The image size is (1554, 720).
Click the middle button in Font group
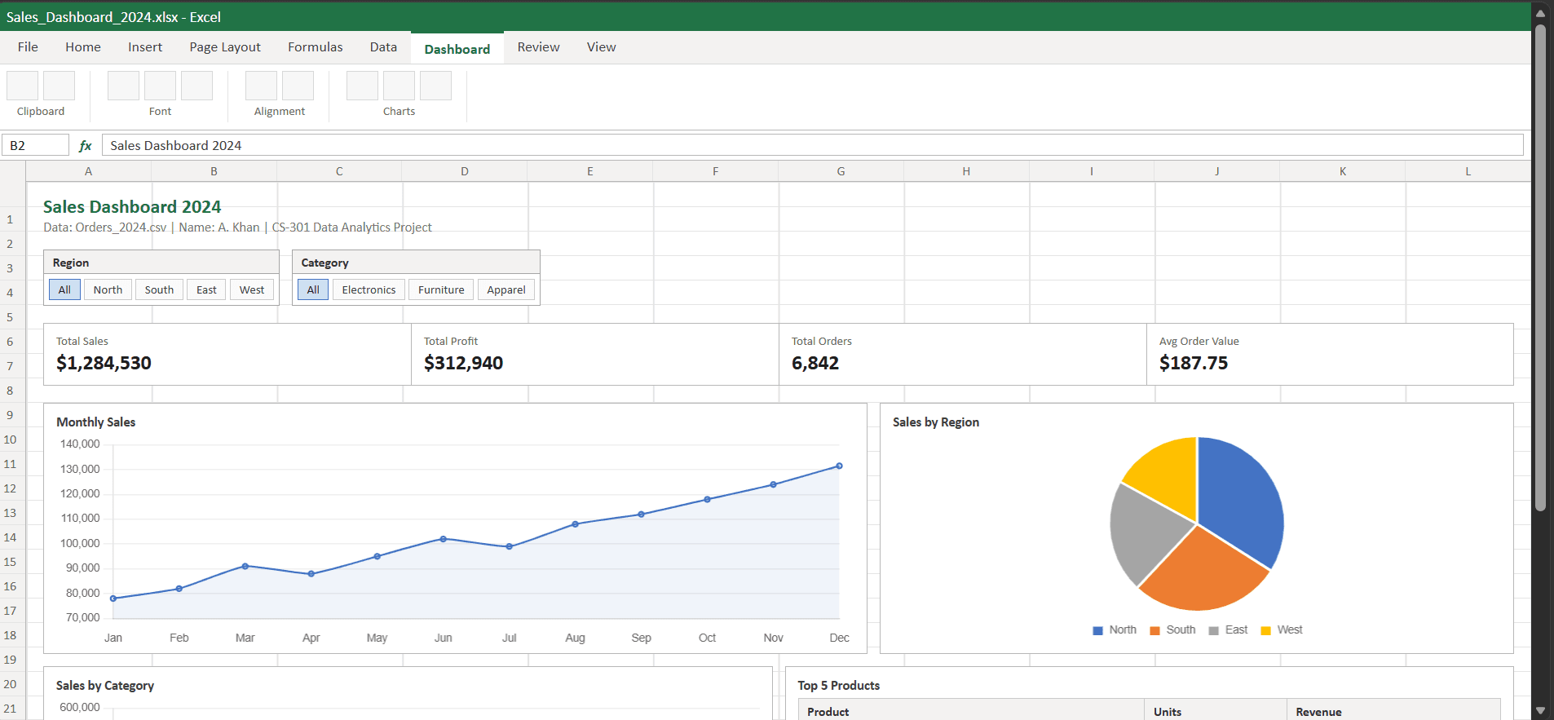point(160,86)
